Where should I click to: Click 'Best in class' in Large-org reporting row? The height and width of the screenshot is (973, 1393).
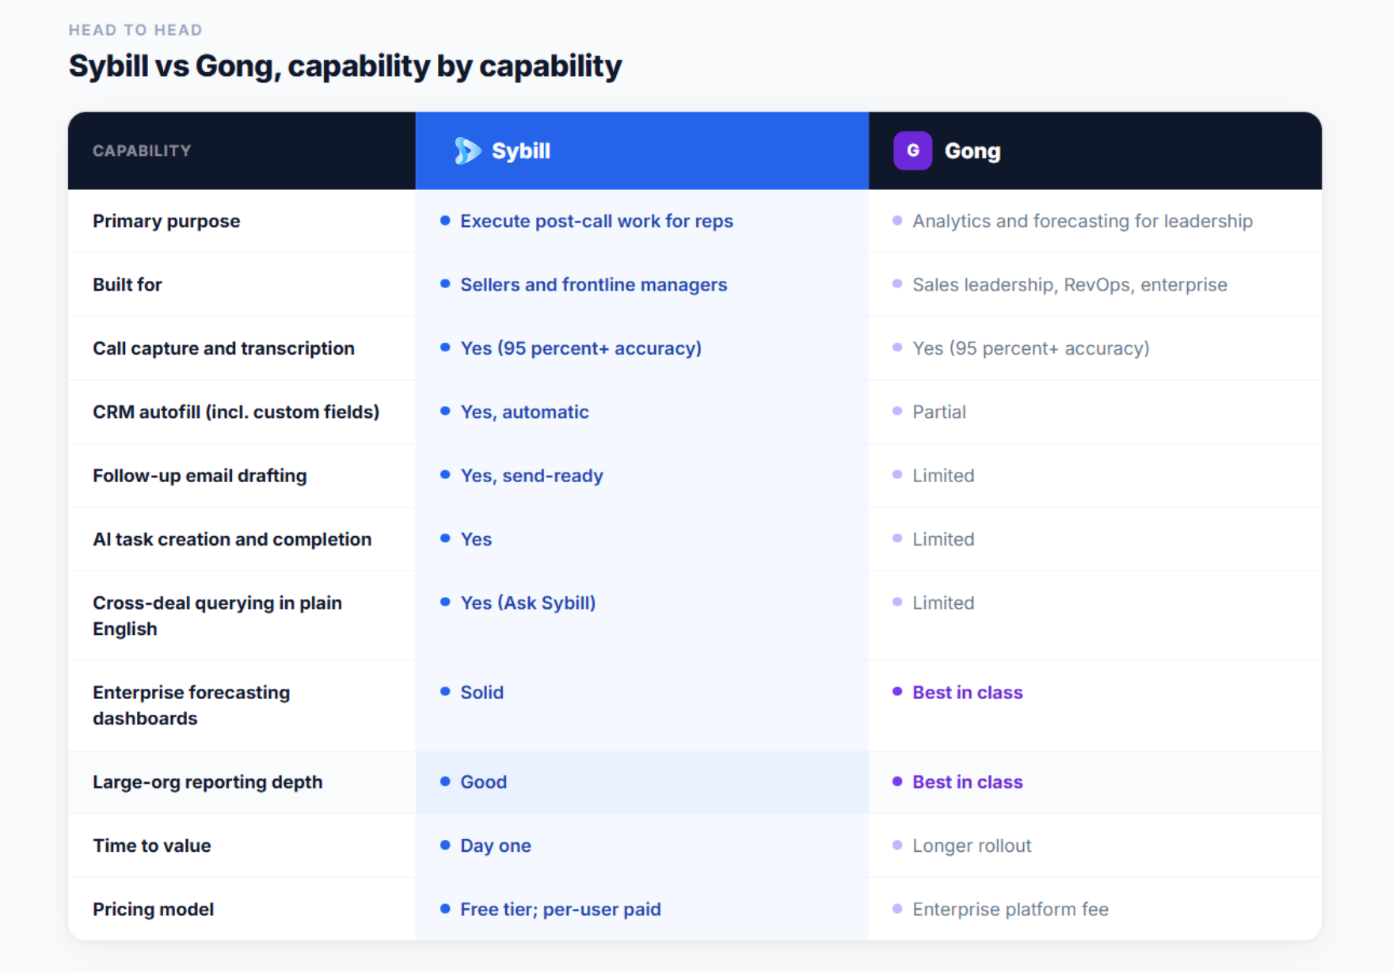coord(967,782)
